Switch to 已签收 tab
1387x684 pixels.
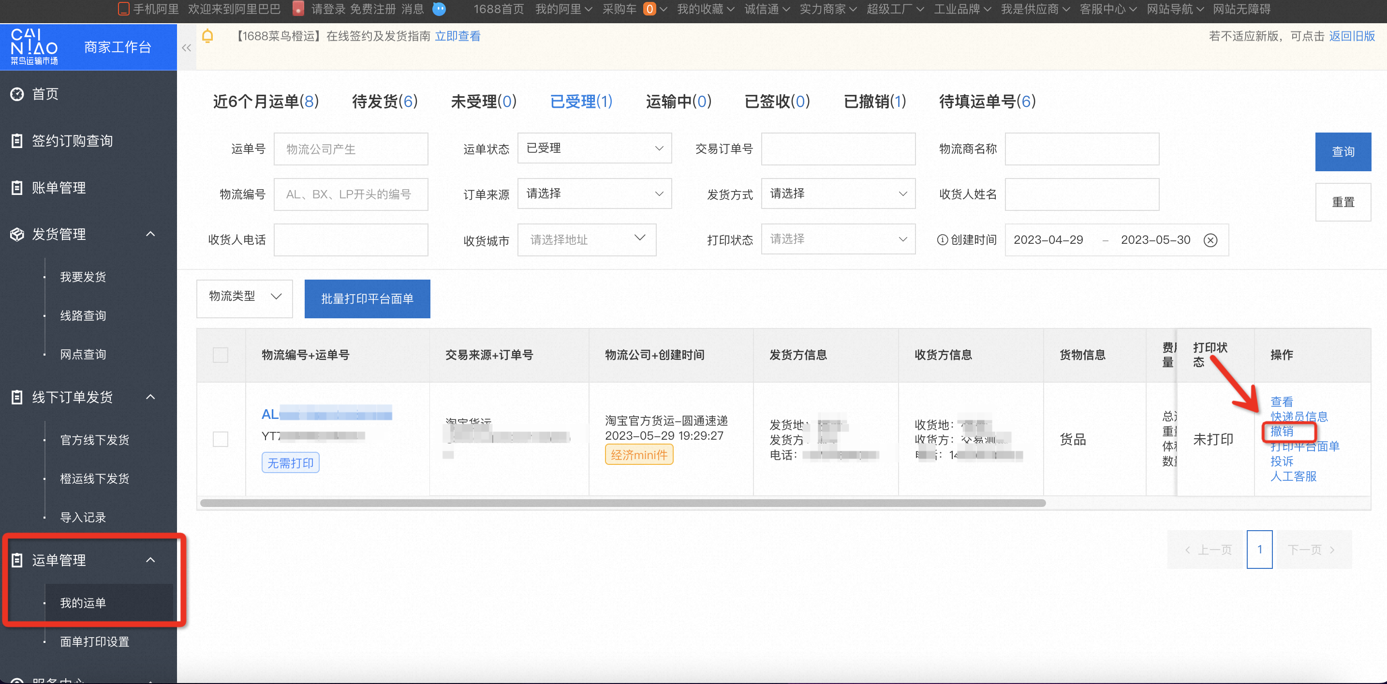[x=777, y=101]
